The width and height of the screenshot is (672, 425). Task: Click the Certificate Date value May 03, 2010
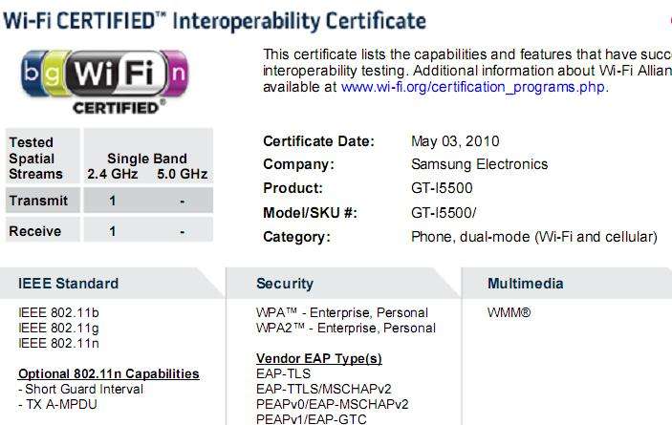[455, 141]
